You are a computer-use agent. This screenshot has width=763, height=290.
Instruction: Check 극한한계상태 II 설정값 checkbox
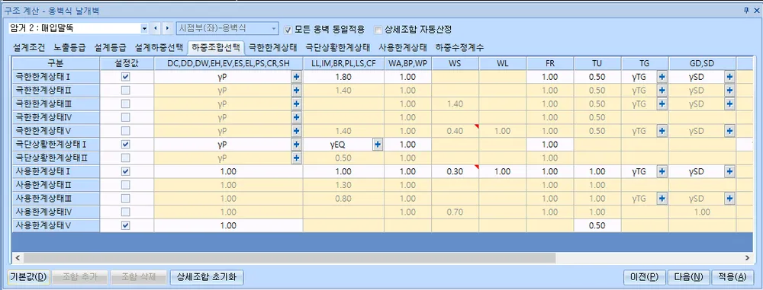click(x=126, y=91)
